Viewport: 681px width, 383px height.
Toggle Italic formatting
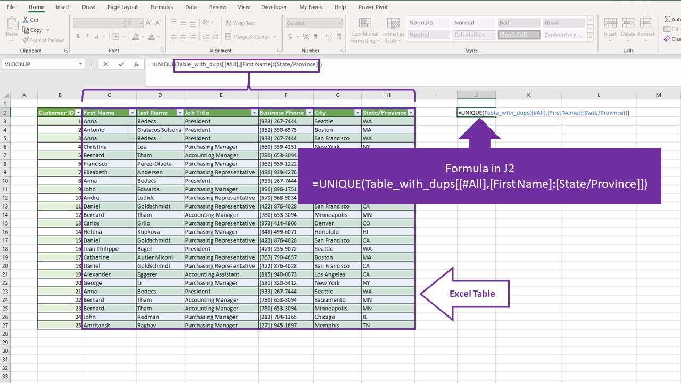click(x=88, y=37)
